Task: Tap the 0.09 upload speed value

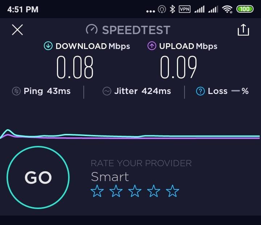Action: pyautogui.click(x=178, y=67)
